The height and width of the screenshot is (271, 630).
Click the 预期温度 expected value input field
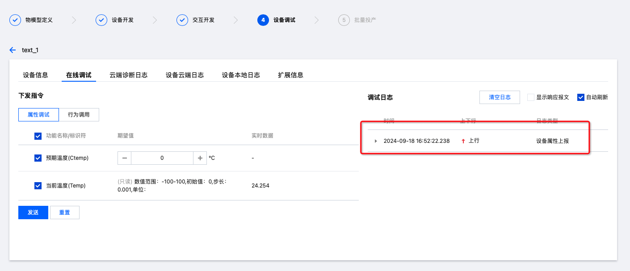pos(162,158)
